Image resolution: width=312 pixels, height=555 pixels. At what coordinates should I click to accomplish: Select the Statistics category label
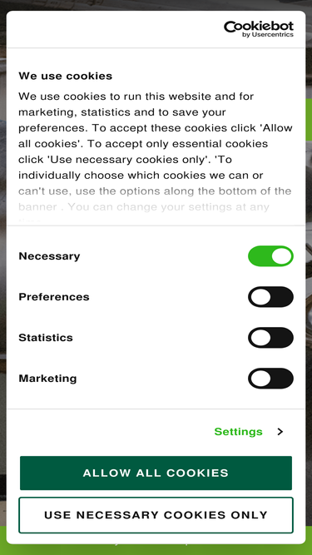46,337
